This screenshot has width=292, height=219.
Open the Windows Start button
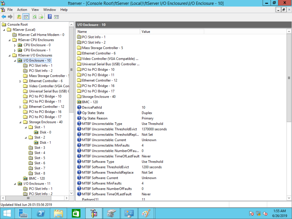coord(7,213)
